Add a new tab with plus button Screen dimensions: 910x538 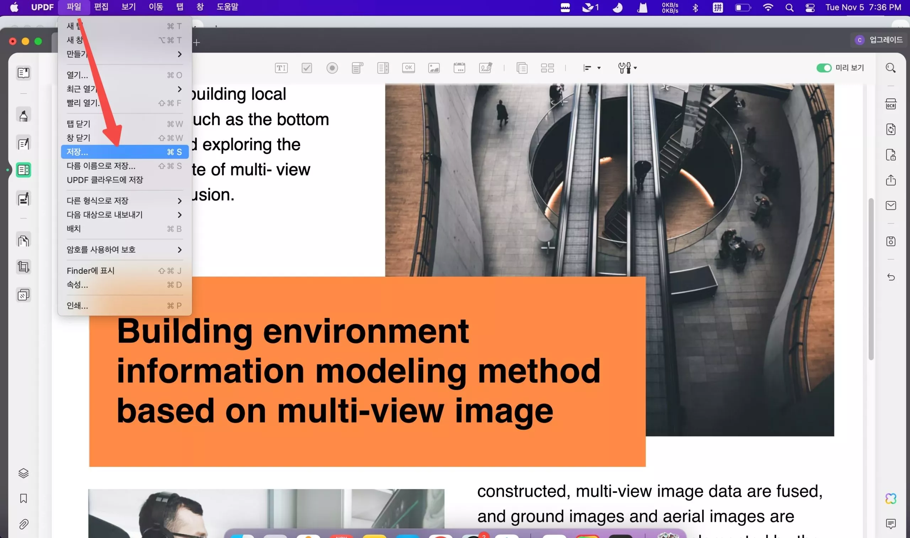point(197,43)
